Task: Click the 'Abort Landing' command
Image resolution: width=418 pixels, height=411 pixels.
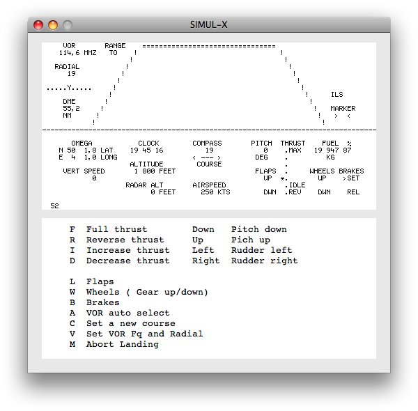Action: tap(122, 344)
